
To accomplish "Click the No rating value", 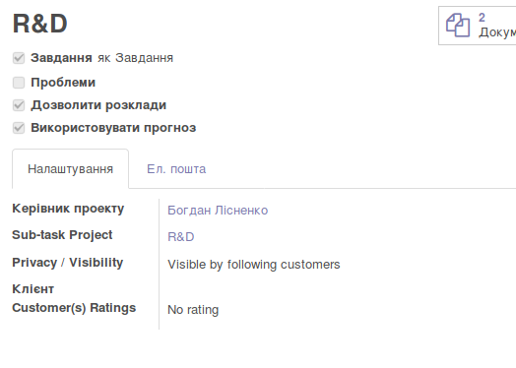I will 193,310.
